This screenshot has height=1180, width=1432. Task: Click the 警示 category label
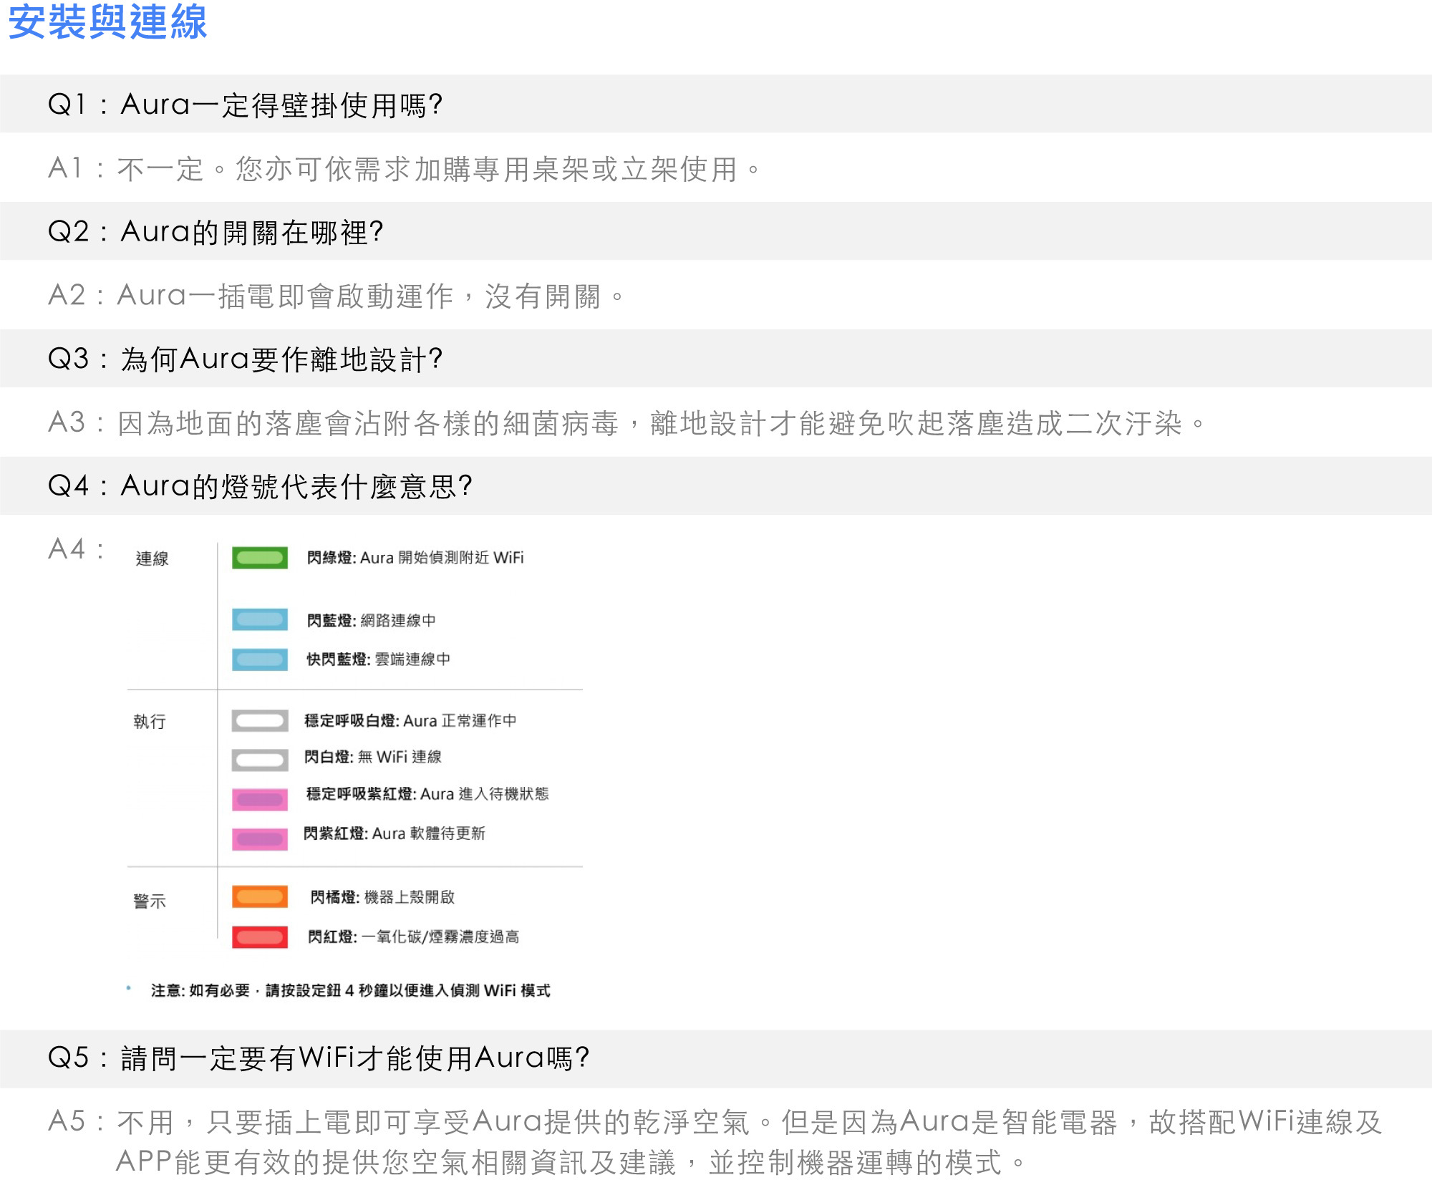pos(150,901)
